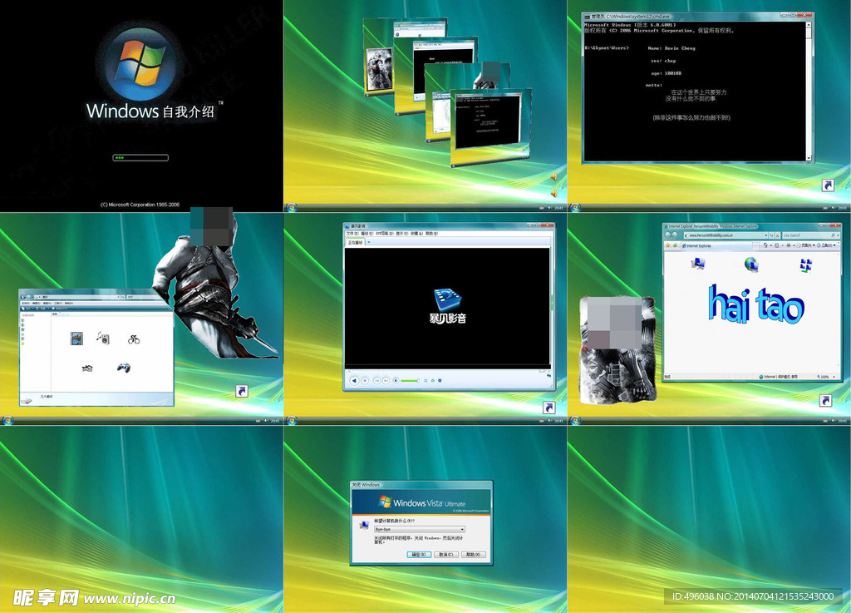Click the monitor computer icon on the hai tao page

pyautogui.click(x=698, y=264)
